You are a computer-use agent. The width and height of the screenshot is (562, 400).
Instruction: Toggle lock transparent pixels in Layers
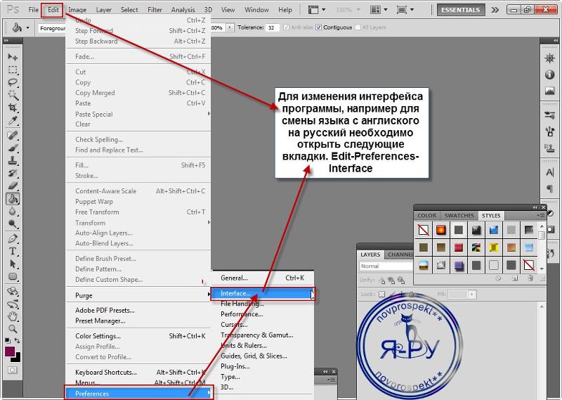click(381, 294)
